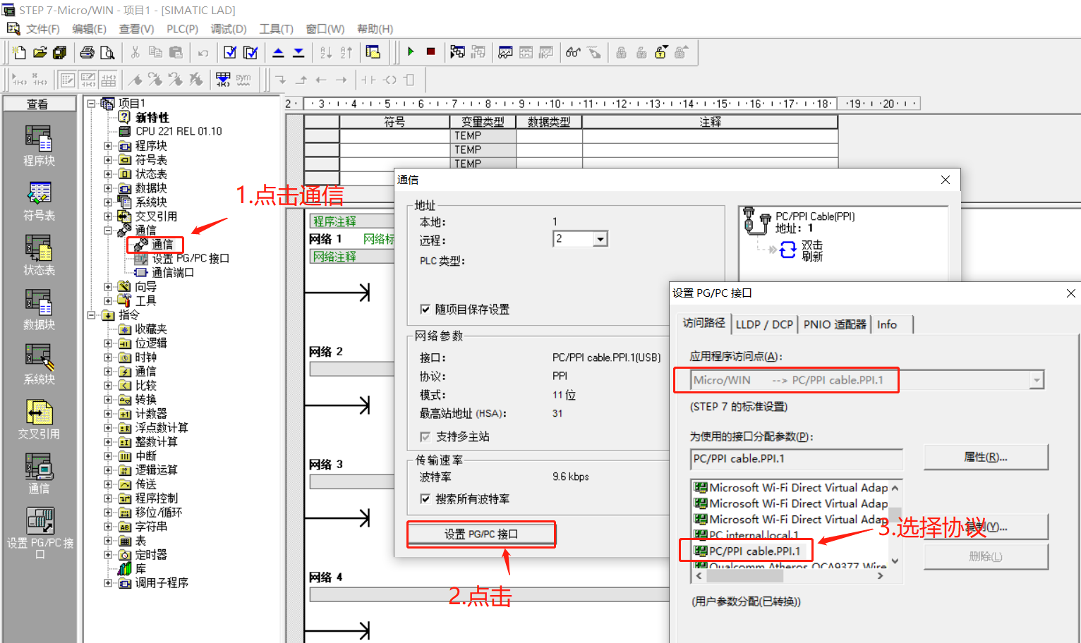Click the interface list horizontal scroll-right arrow

tap(880, 575)
